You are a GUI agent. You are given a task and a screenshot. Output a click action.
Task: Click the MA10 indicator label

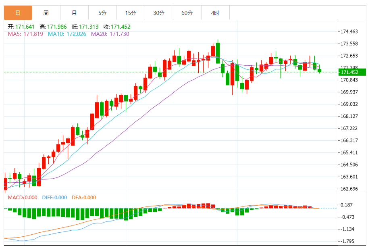click(67, 34)
